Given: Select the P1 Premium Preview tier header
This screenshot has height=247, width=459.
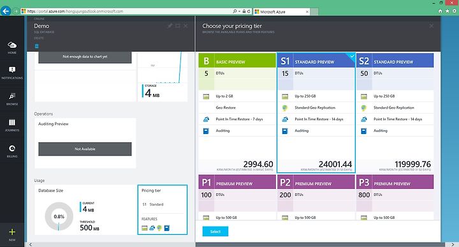Looking at the screenshot, I should [237, 183].
